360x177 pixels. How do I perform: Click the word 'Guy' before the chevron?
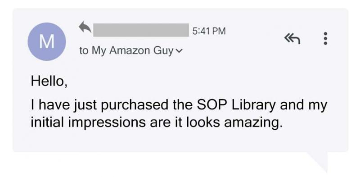point(163,51)
